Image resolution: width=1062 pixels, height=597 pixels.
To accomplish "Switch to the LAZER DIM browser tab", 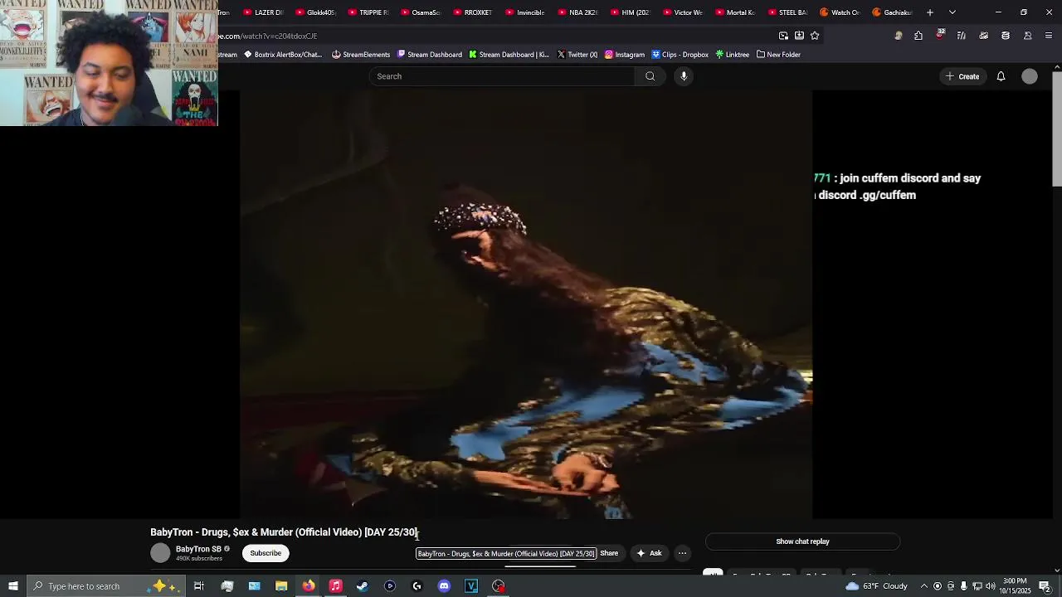I will point(263,12).
